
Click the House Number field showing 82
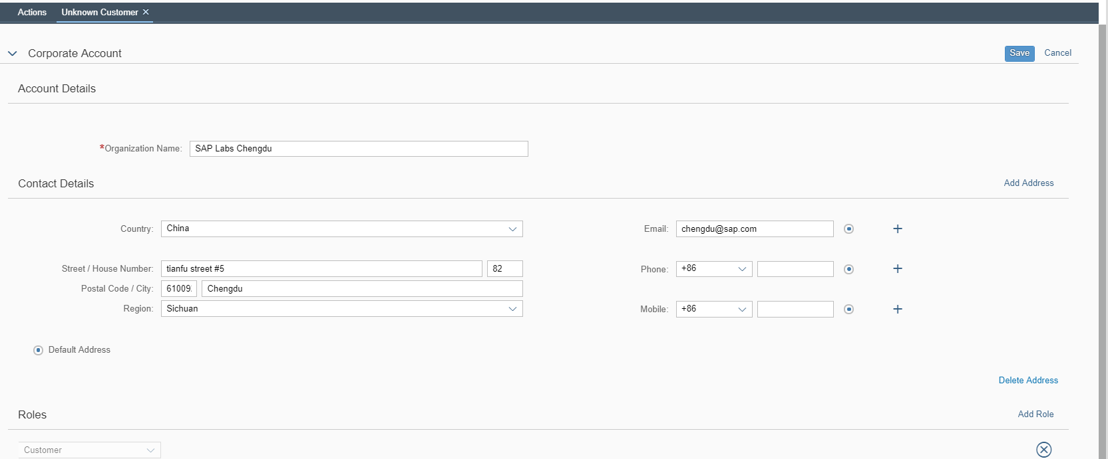[505, 268]
